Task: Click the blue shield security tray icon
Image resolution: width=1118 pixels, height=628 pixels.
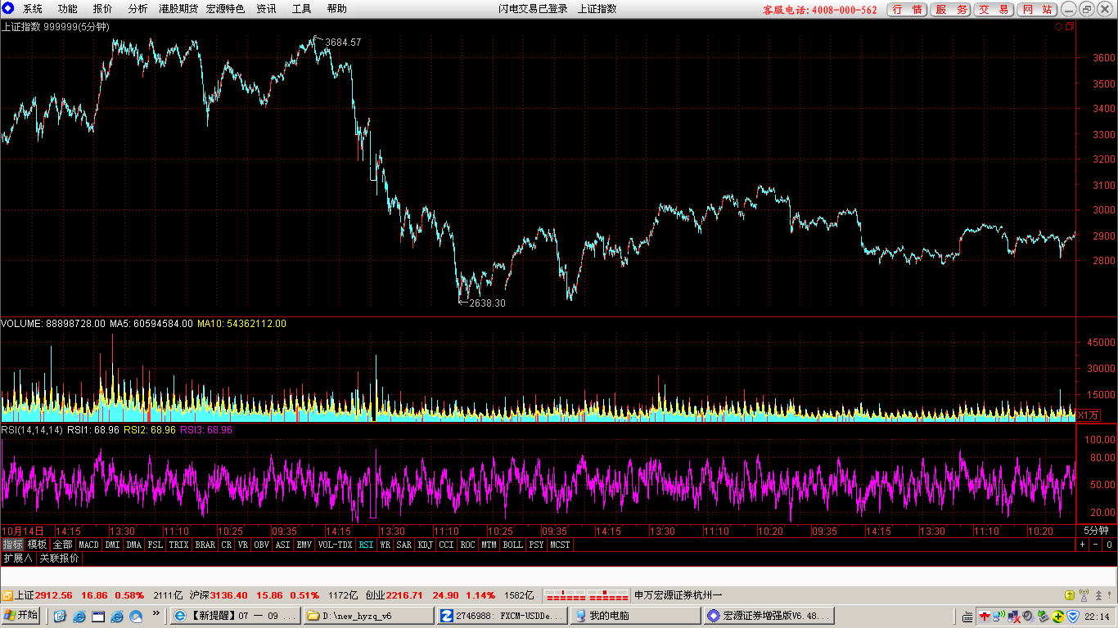Action: pos(1073,616)
